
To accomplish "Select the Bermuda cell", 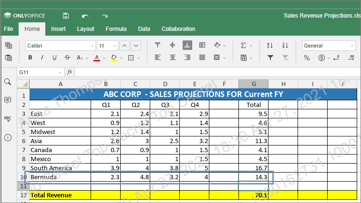I will tap(60, 177).
